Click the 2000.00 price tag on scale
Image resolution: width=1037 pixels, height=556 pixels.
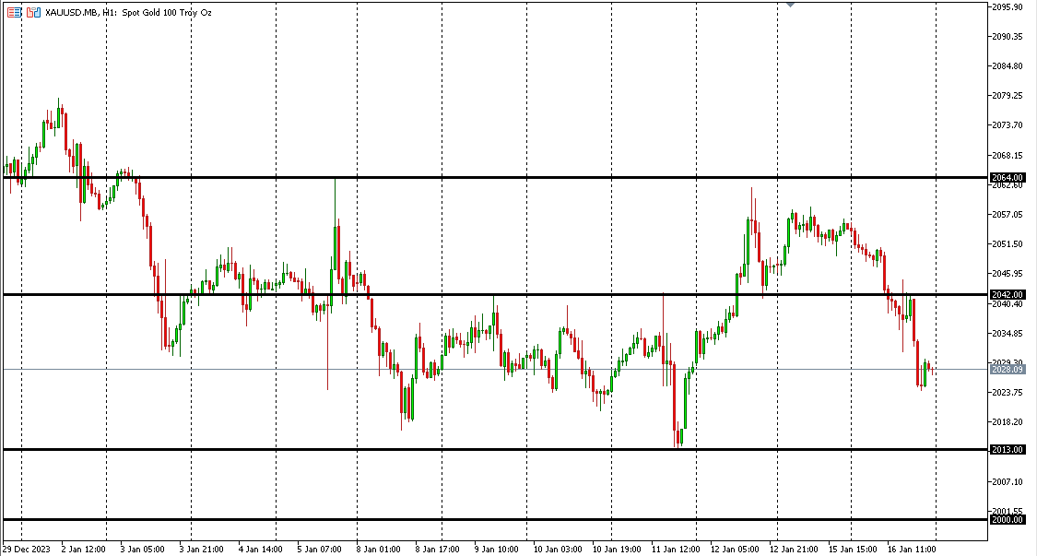point(1007,520)
